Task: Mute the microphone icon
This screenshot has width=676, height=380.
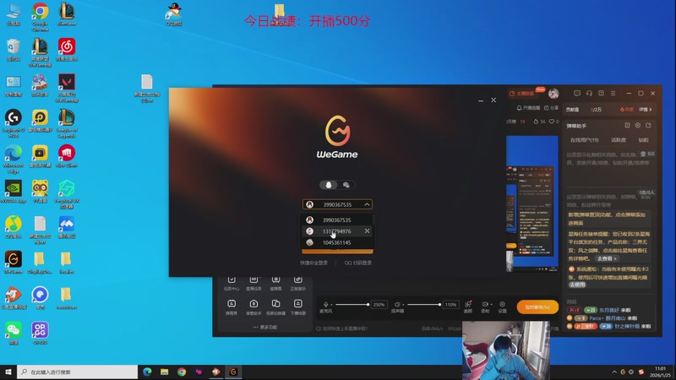Action: pos(325,305)
